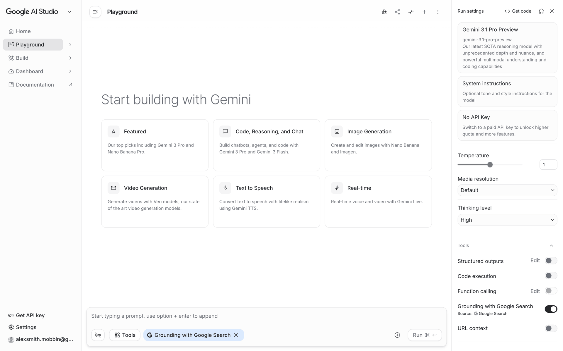The width and height of the screenshot is (563, 351).
Task: Edit Function calling declarations
Action: pyautogui.click(x=535, y=291)
